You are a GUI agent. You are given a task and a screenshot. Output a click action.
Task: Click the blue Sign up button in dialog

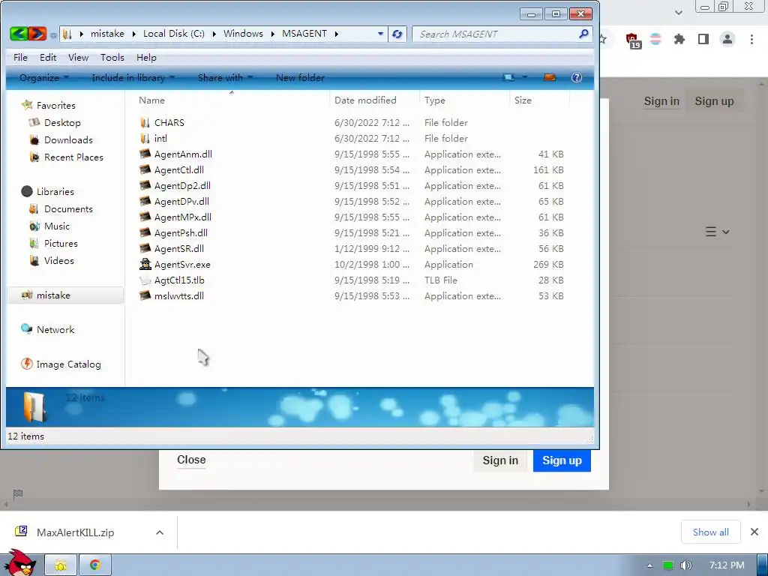pyautogui.click(x=562, y=460)
